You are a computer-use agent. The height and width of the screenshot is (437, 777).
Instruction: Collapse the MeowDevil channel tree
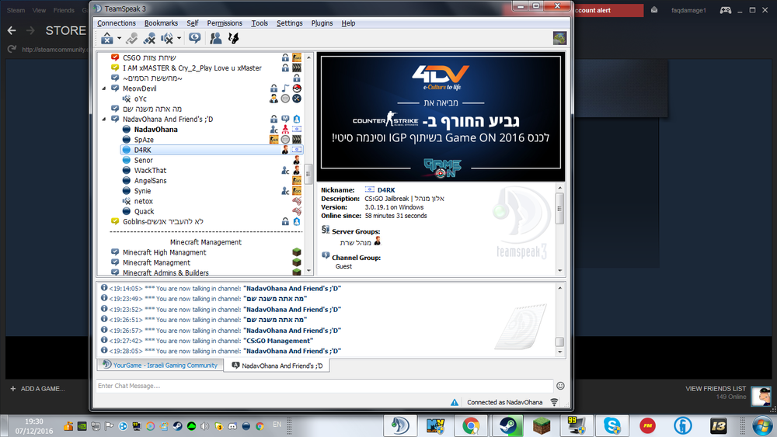coord(104,88)
